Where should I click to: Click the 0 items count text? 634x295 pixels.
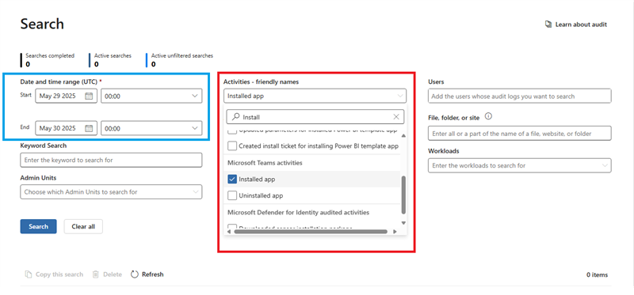598,274
